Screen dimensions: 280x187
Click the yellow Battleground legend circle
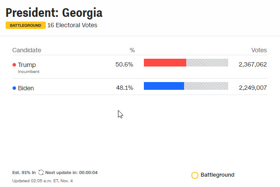(x=195, y=175)
